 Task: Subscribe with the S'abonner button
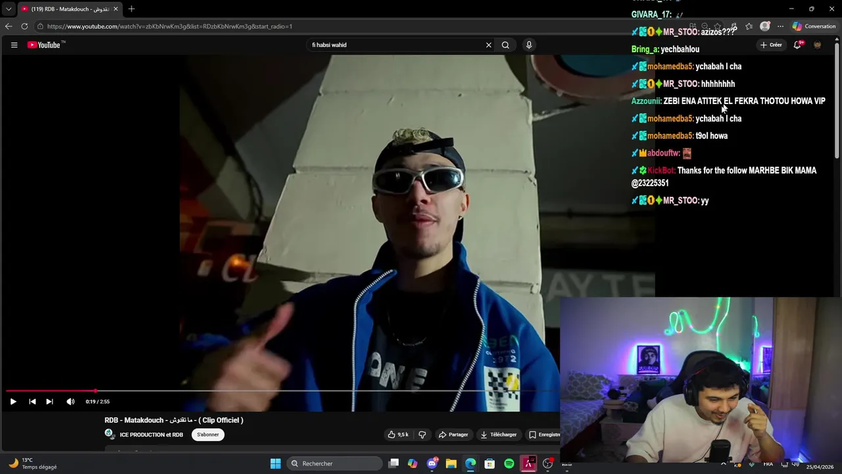pos(208,434)
